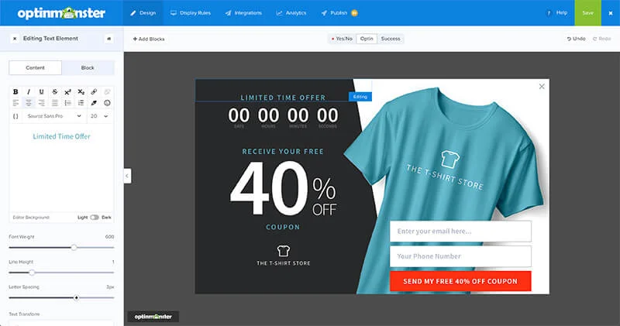The height and width of the screenshot is (326, 620).
Task: Open the text color dropper tool
Action: [x=94, y=102]
